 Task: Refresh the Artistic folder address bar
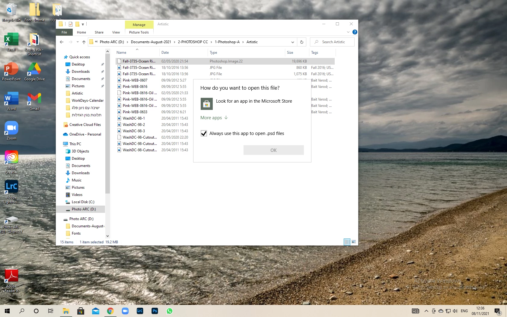(x=302, y=42)
